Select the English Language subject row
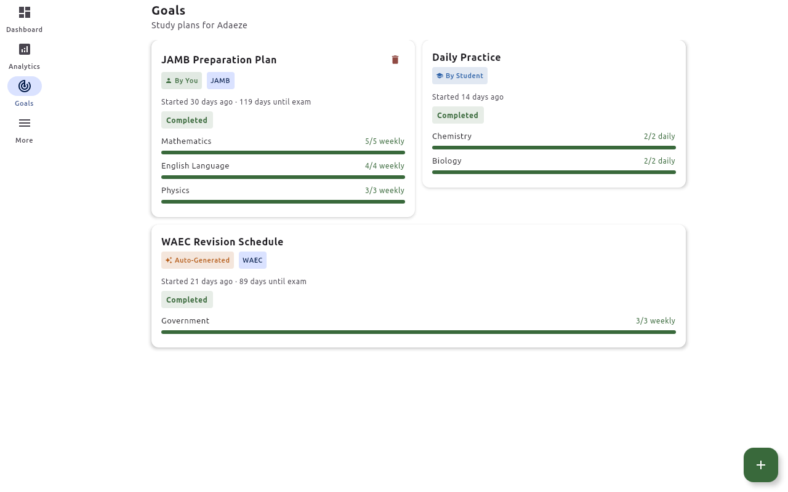Screen dimensions: 788x492 195,166
